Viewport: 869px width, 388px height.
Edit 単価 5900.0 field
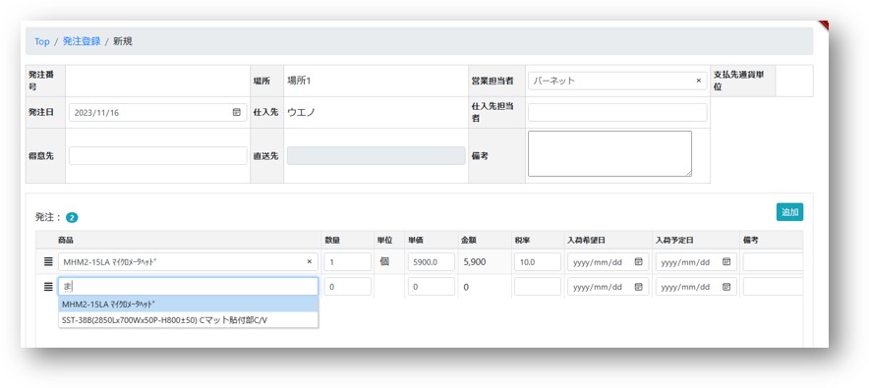(432, 262)
